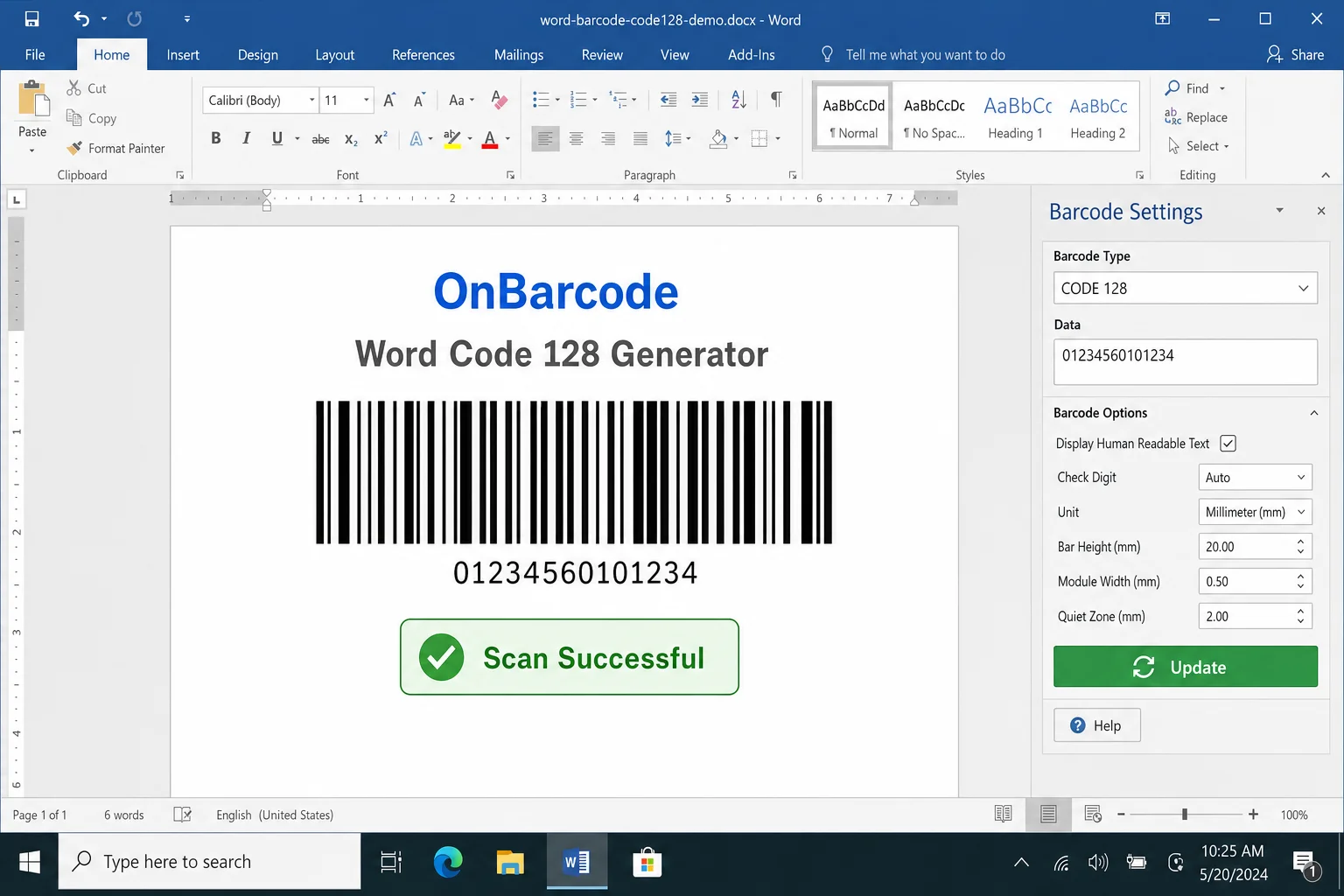
Task: Cut the selection with scissors icon
Action: pos(74,88)
